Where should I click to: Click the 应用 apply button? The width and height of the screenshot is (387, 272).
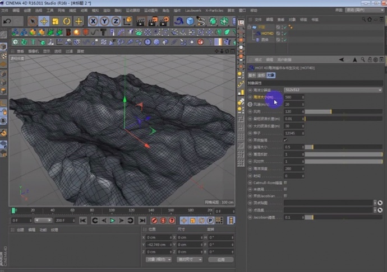(x=221, y=260)
